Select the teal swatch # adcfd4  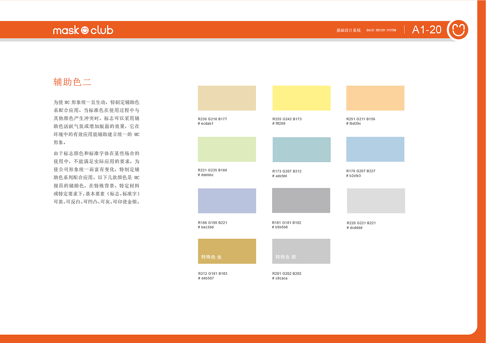point(301,150)
